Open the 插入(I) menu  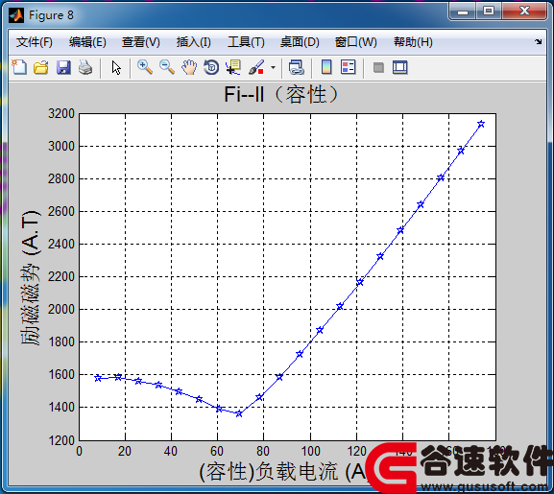pyautogui.click(x=194, y=42)
